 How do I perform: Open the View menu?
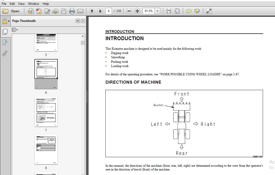tap(21, 4)
